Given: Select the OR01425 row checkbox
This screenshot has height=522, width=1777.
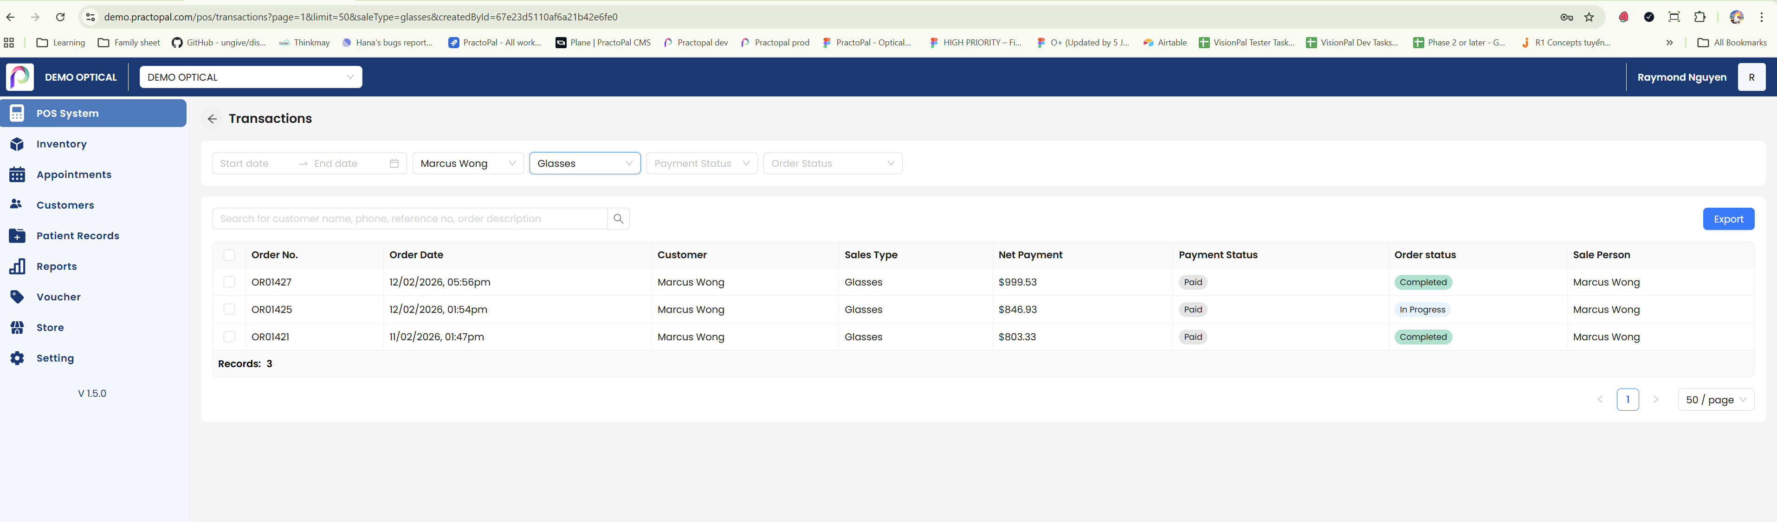Looking at the screenshot, I should pos(229,310).
